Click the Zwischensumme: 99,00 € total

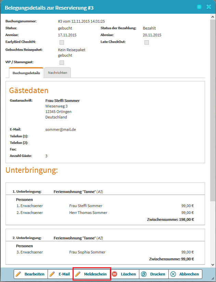[171, 259]
